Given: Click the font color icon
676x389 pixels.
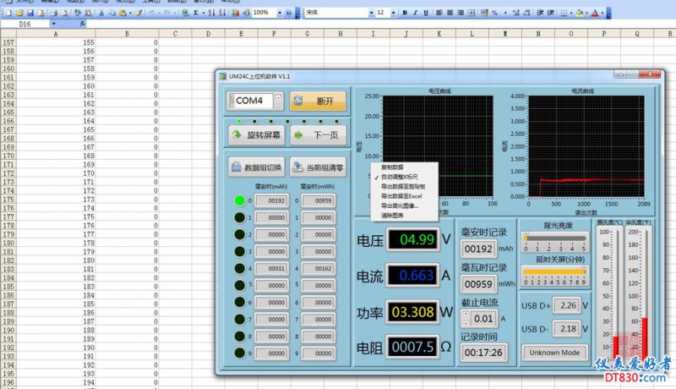Looking at the screenshot, I should [x=595, y=13].
